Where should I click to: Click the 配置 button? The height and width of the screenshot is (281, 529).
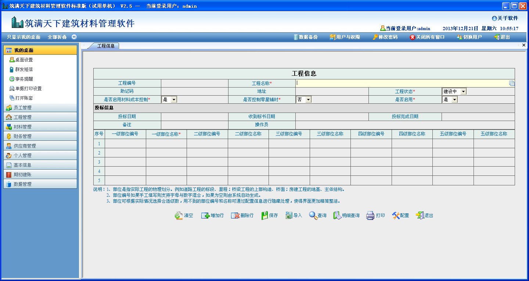[x=400, y=216]
